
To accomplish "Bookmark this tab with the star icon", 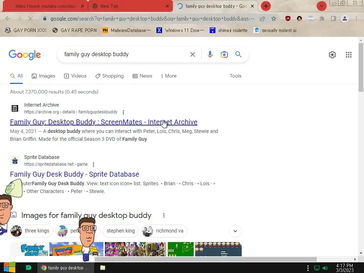I will 274,18.
